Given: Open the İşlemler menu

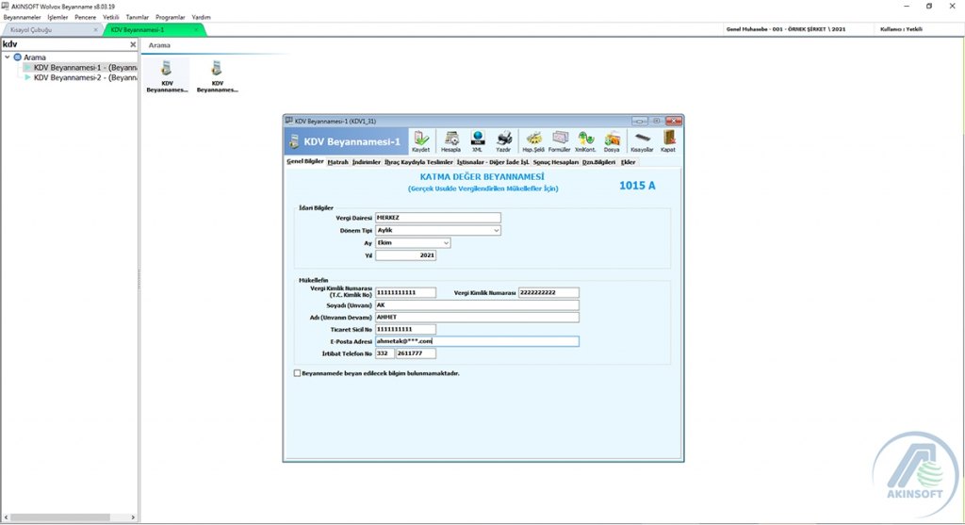Looking at the screenshot, I should click(57, 17).
